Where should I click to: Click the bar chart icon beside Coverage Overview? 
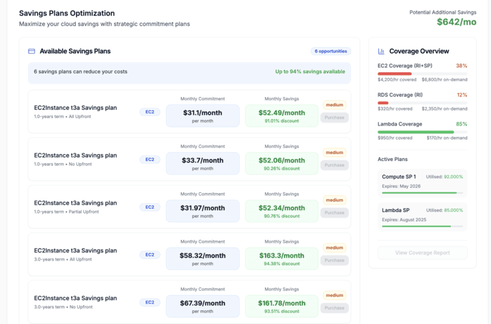click(x=381, y=51)
